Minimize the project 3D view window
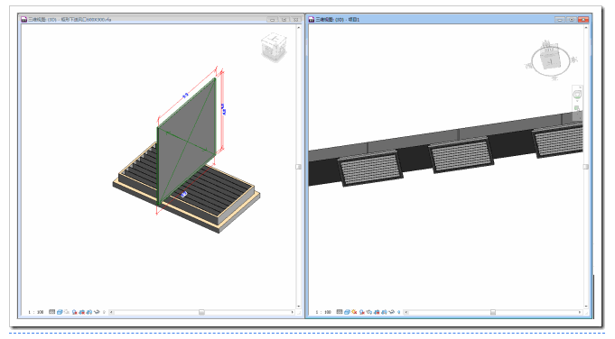 pyautogui.click(x=560, y=19)
